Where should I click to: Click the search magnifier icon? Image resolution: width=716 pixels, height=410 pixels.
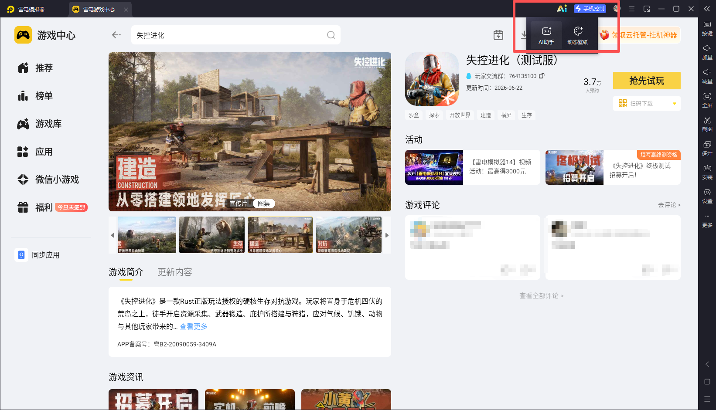tap(331, 35)
